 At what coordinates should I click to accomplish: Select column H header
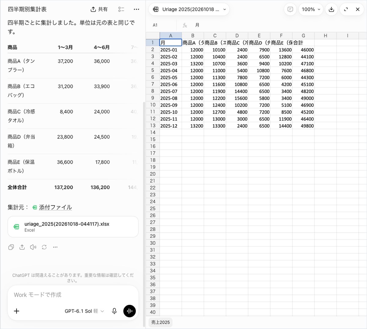tap(325, 36)
